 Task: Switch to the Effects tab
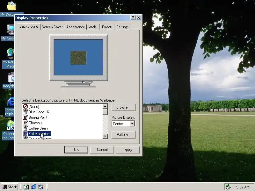(x=107, y=27)
